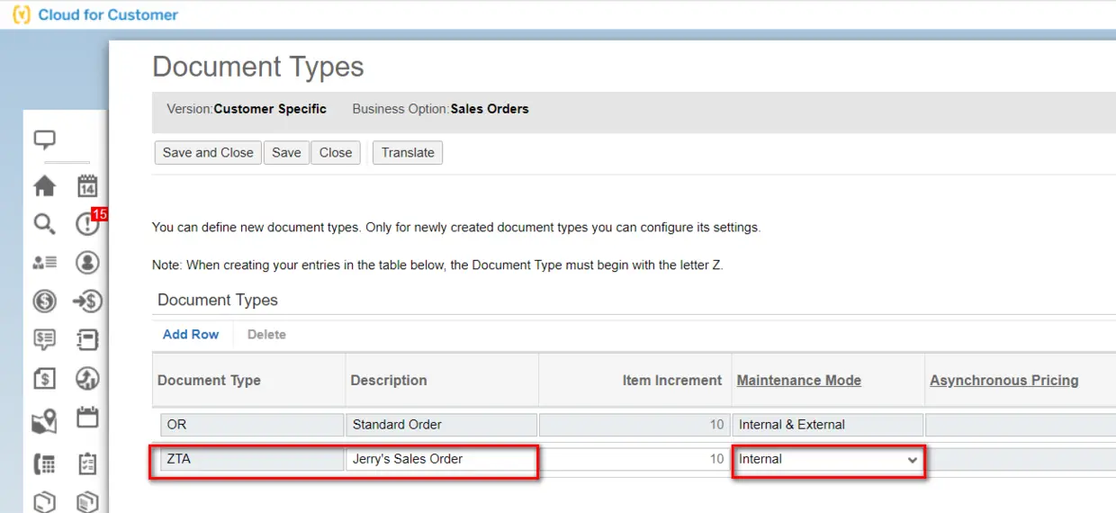
Task: Open alerts icon with 15 badge
Action: tap(88, 223)
